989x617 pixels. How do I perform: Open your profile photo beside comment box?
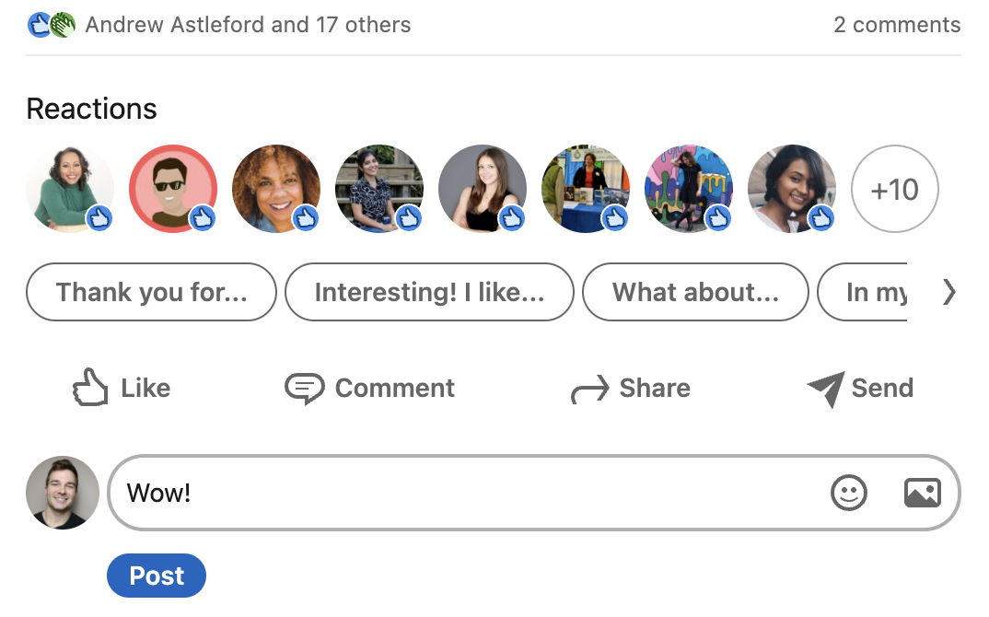click(x=63, y=493)
